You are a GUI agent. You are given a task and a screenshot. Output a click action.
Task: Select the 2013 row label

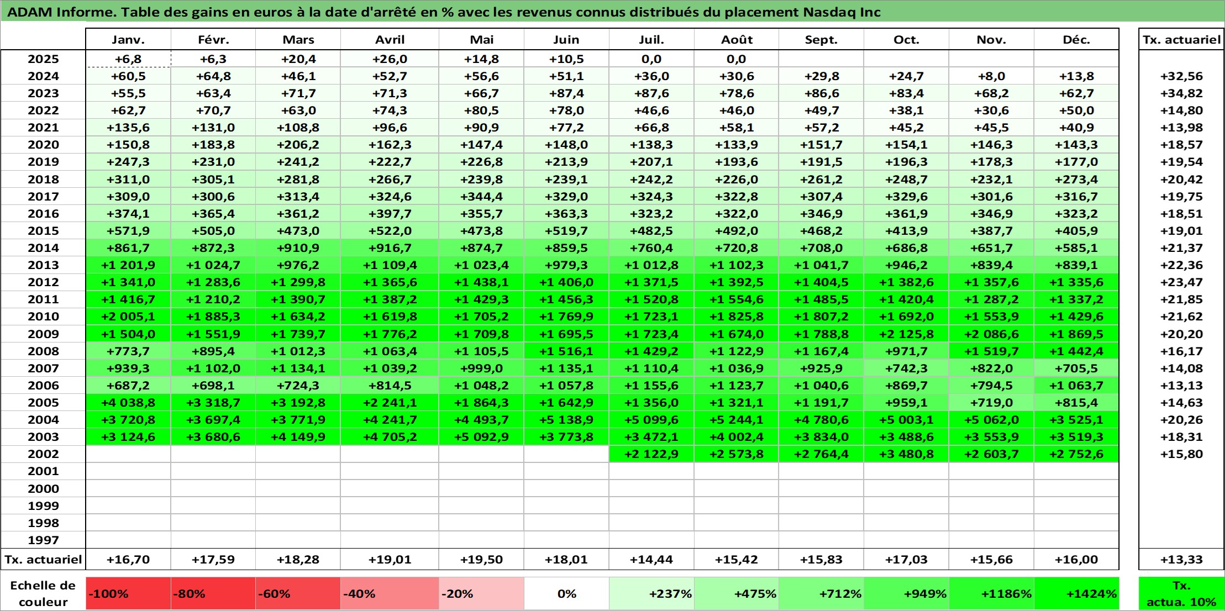coord(43,265)
